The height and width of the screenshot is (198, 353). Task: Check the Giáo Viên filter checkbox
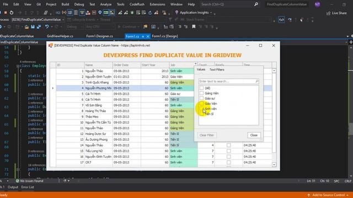[x=201, y=103]
